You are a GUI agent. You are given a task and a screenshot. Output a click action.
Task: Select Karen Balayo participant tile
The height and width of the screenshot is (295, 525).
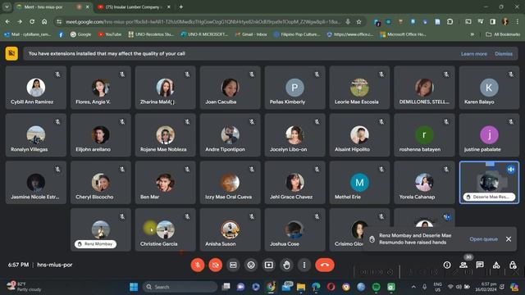(489, 88)
